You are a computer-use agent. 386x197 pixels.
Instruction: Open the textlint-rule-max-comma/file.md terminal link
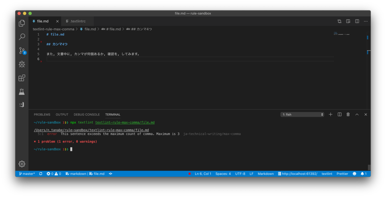coord(125,122)
